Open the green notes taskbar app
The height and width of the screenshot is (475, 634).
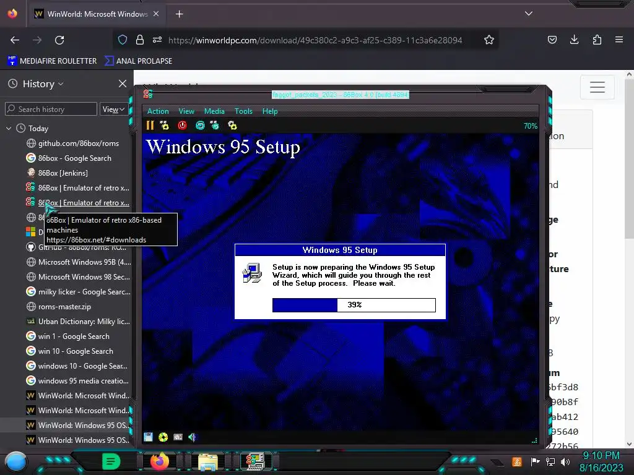click(111, 461)
